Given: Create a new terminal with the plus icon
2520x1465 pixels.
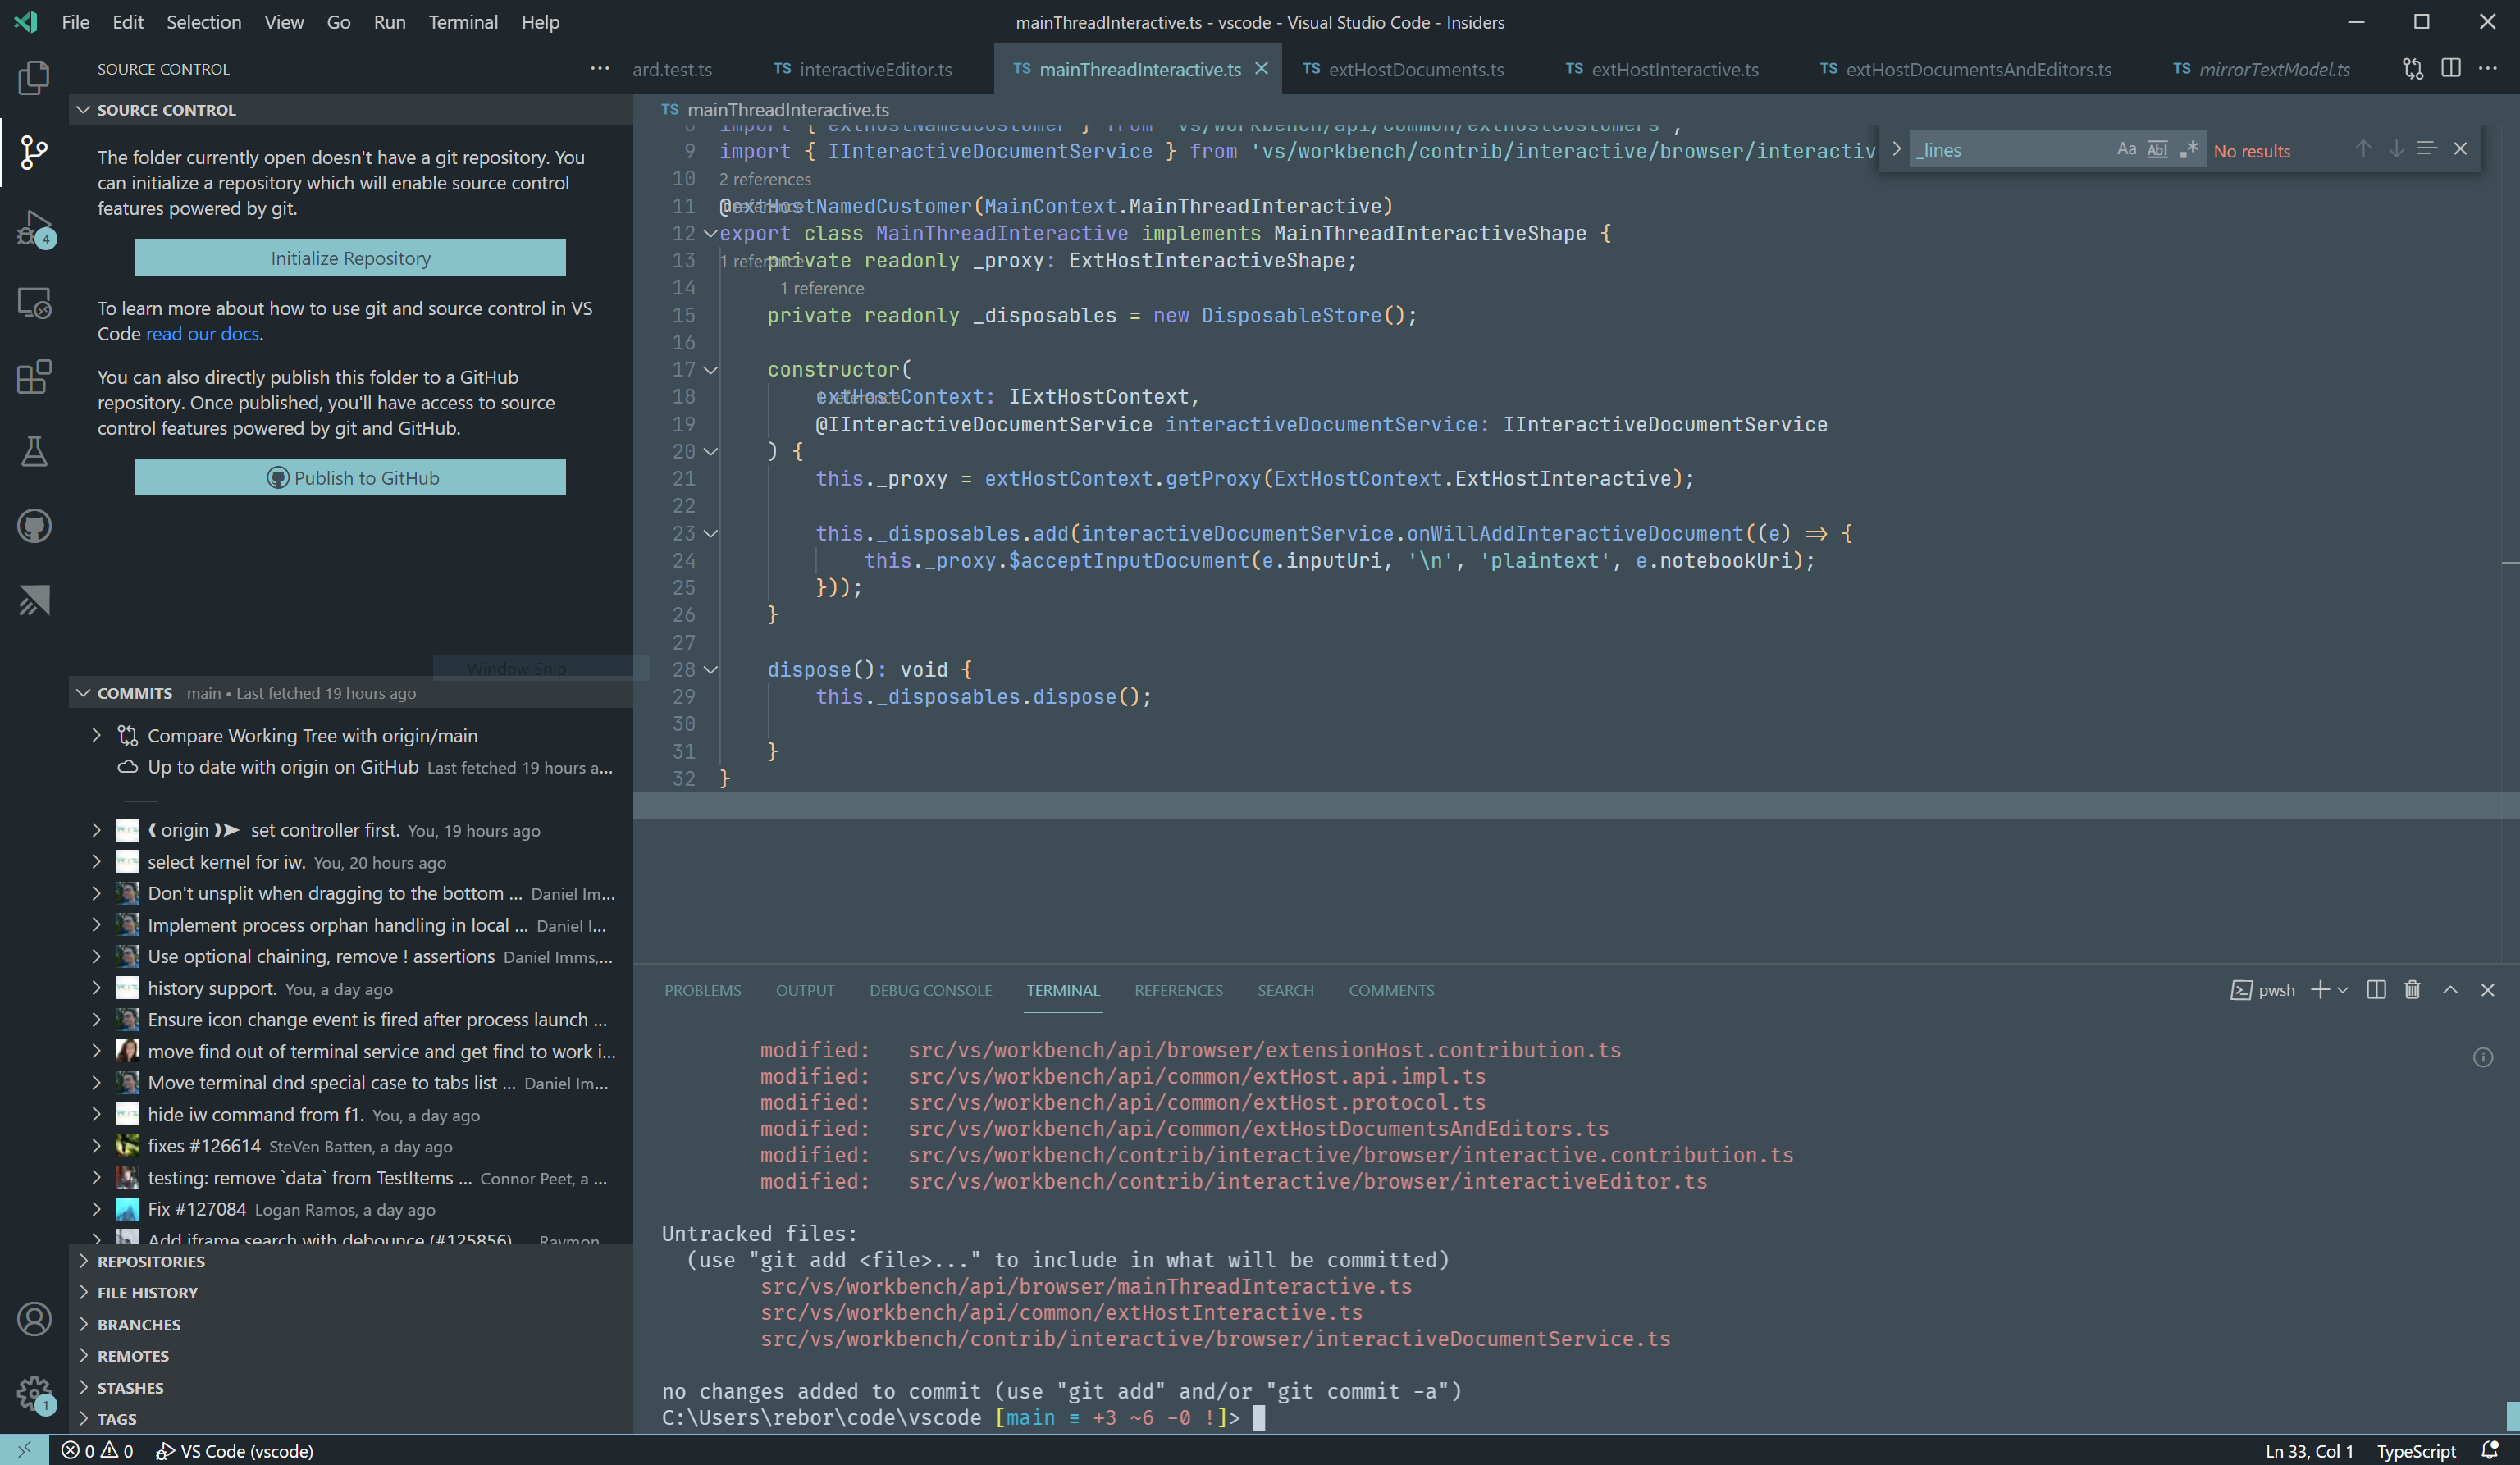Looking at the screenshot, I should click(2319, 990).
